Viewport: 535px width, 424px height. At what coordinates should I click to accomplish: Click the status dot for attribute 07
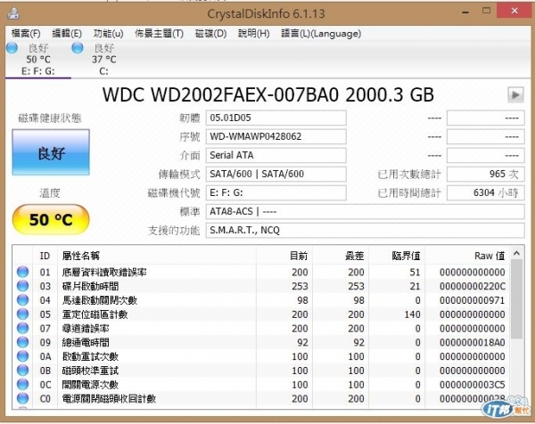coord(23,328)
